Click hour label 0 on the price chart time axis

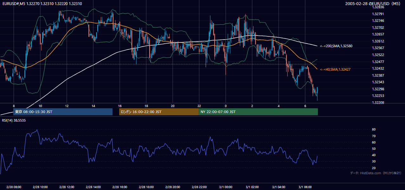[226, 106]
